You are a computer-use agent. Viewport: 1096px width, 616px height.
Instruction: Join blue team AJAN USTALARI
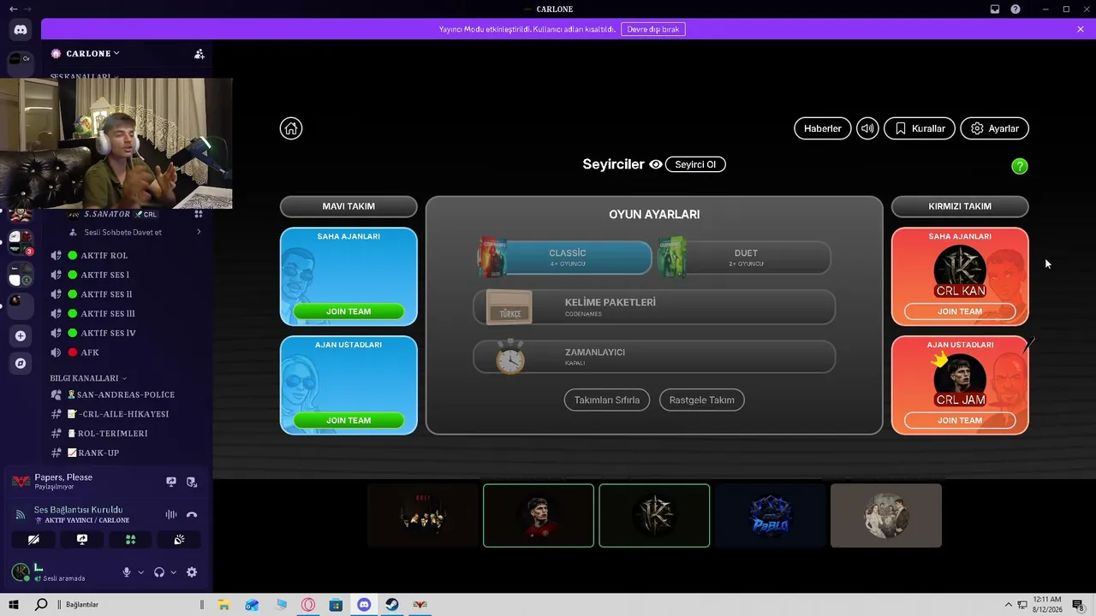(348, 420)
